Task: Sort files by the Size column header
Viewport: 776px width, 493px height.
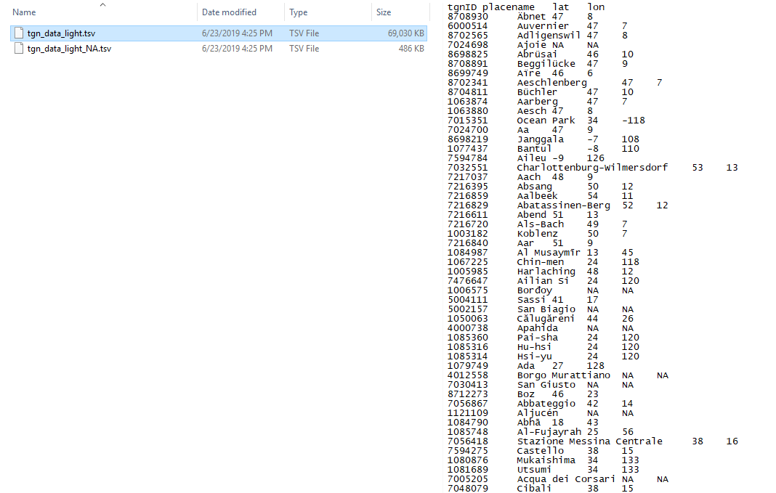Action: click(x=384, y=12)
